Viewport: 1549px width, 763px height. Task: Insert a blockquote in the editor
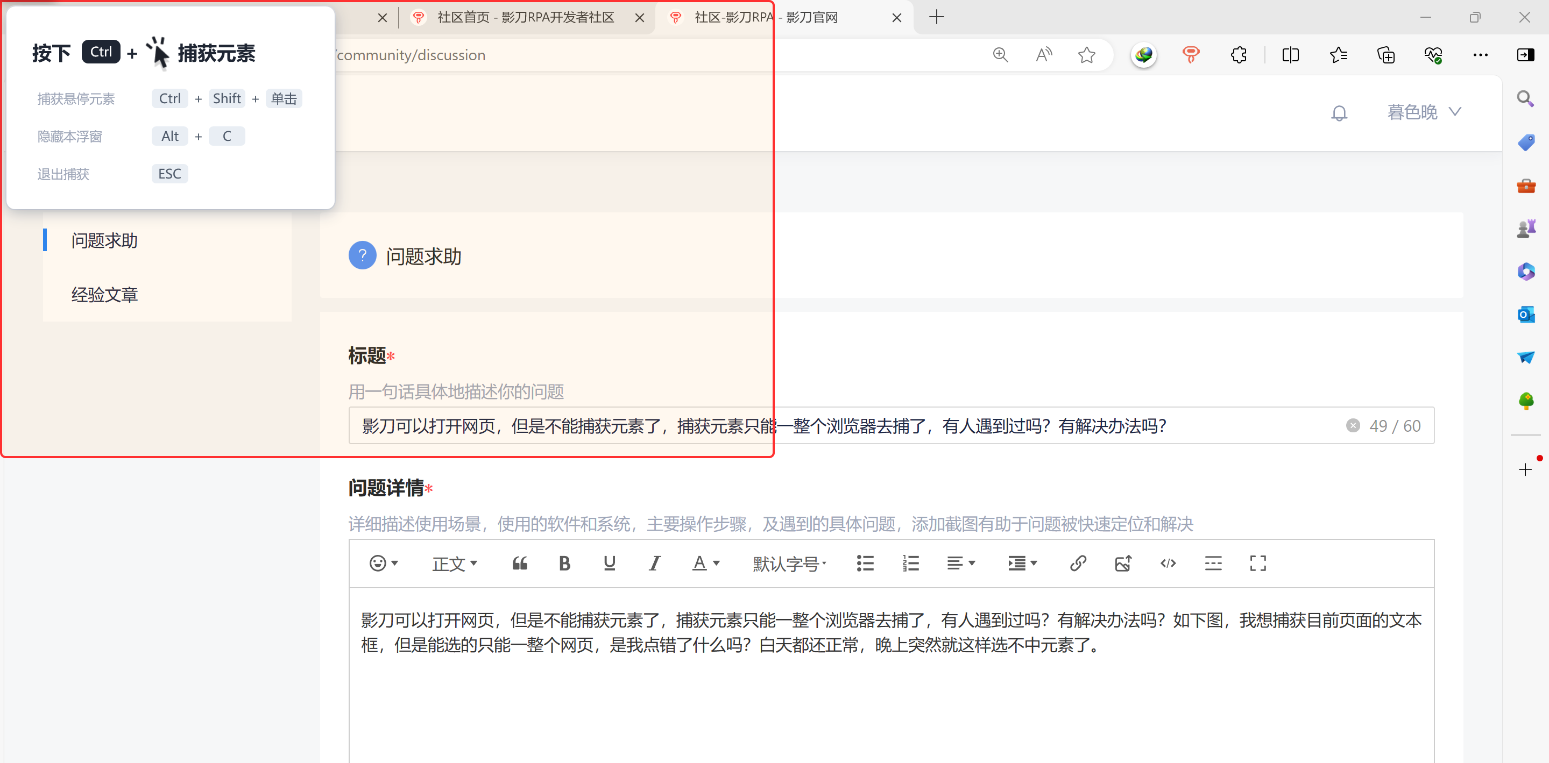coord(520,563)
